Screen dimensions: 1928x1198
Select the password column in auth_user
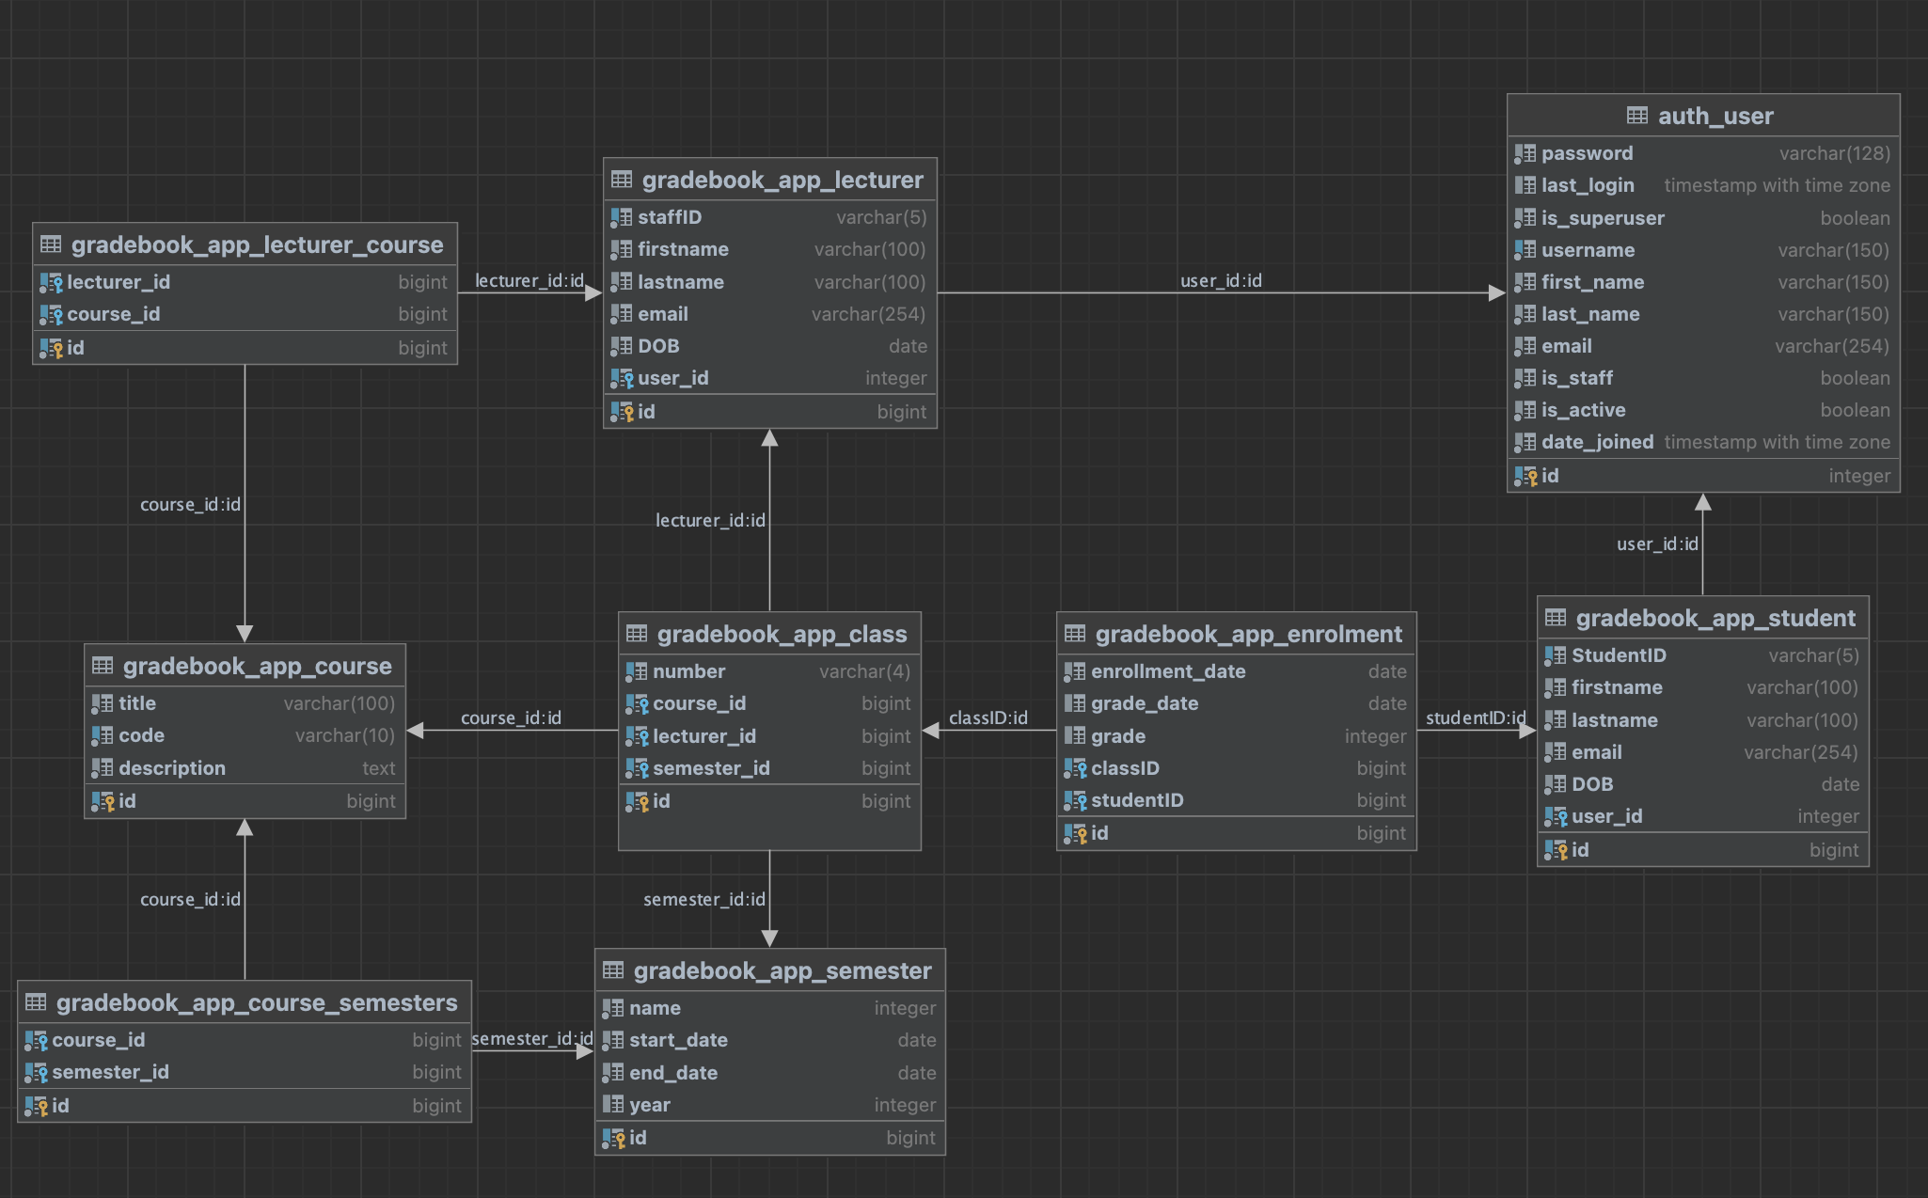tap(1586, 153)
